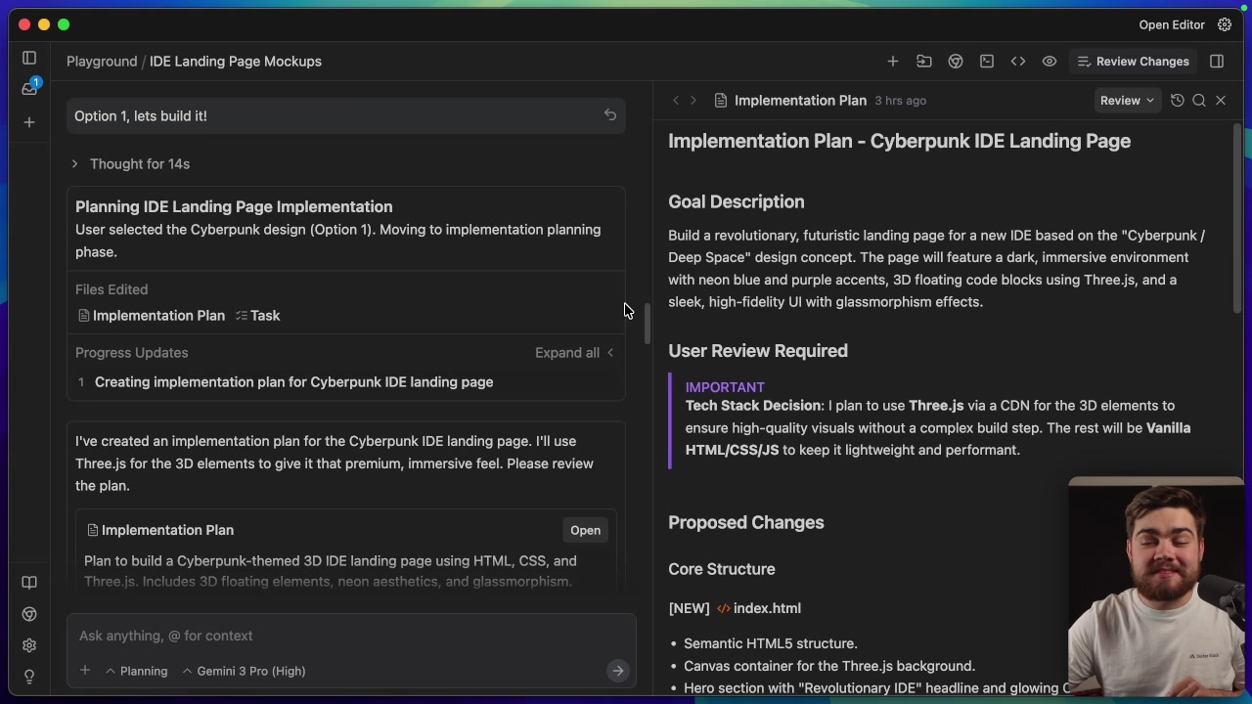Open search in the Implementation Plan panel
1252x704 pixels.
(1199, 100)
